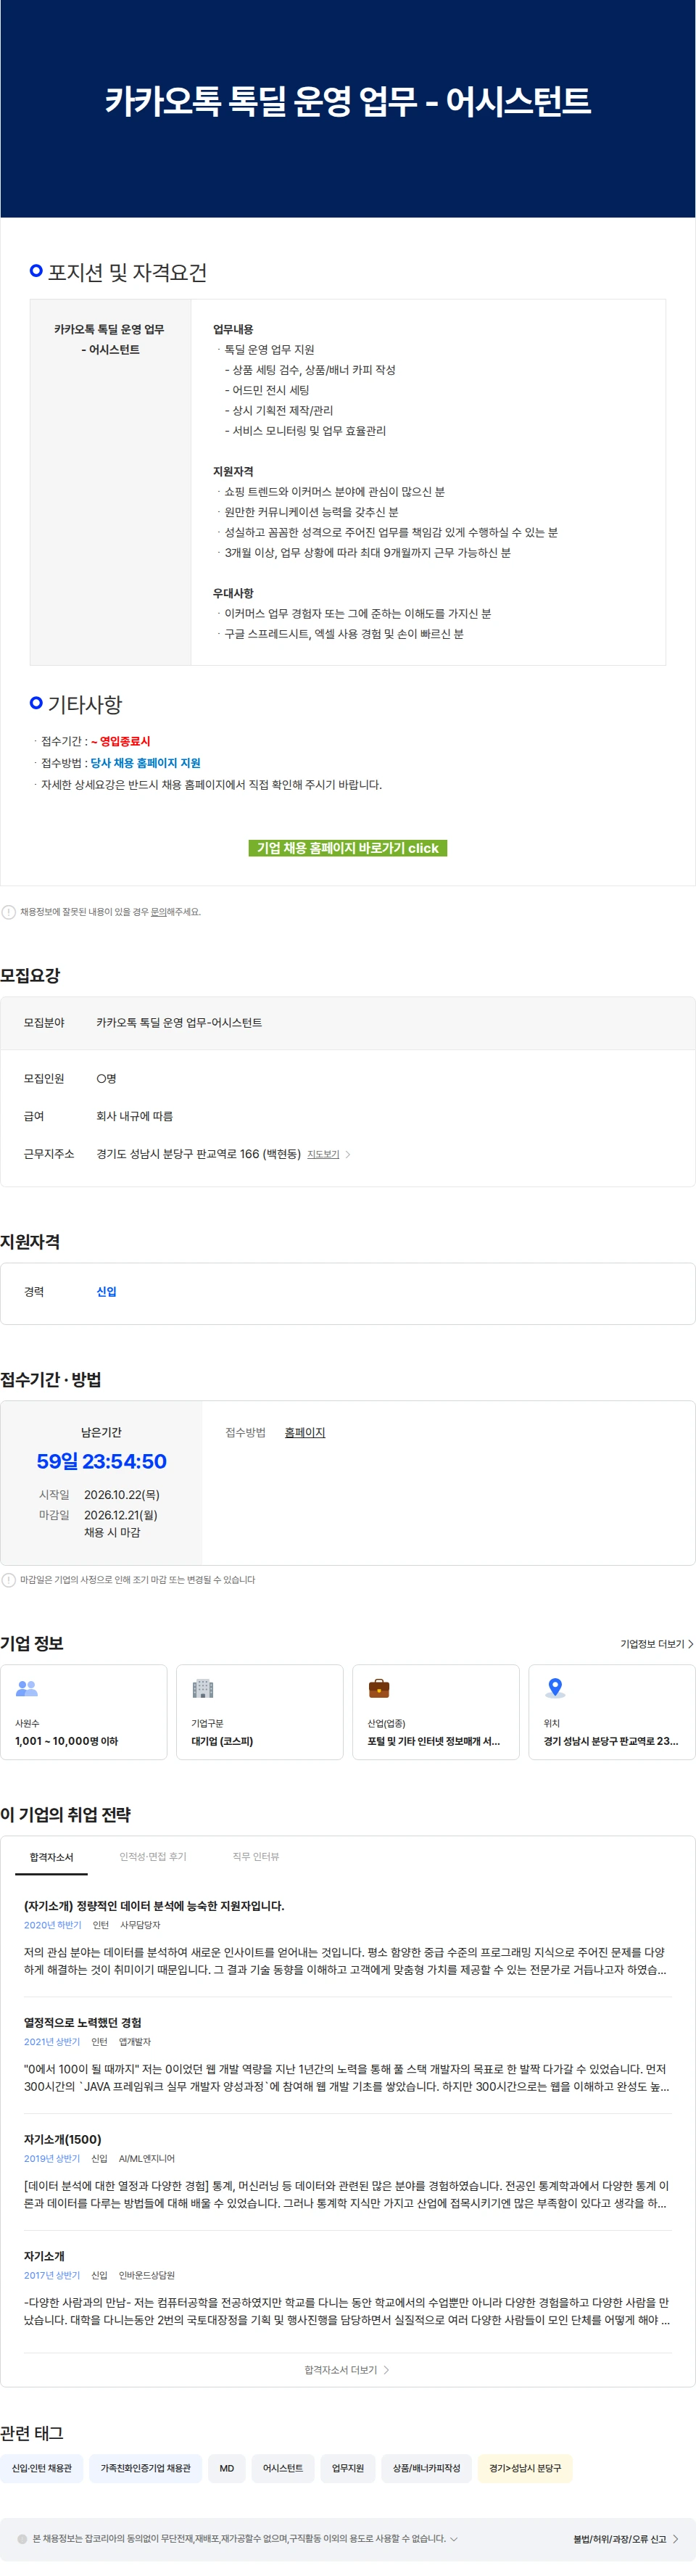696x2576 pixels.
Task: Click the 대기업 (코스피) company type text
Action: (x=222, y=1741)
